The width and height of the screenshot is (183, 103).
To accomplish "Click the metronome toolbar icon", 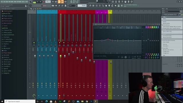I will click(x=53, y=2).
